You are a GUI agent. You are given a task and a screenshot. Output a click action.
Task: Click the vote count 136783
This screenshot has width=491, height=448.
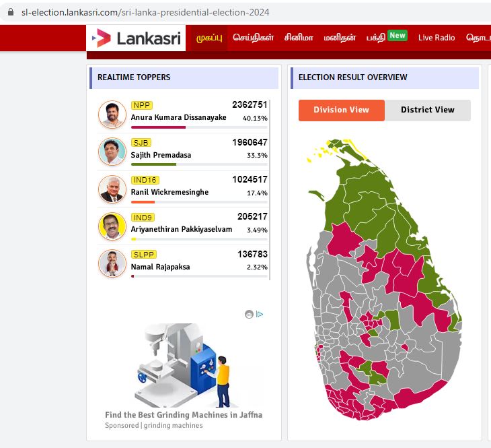point(252,254)
